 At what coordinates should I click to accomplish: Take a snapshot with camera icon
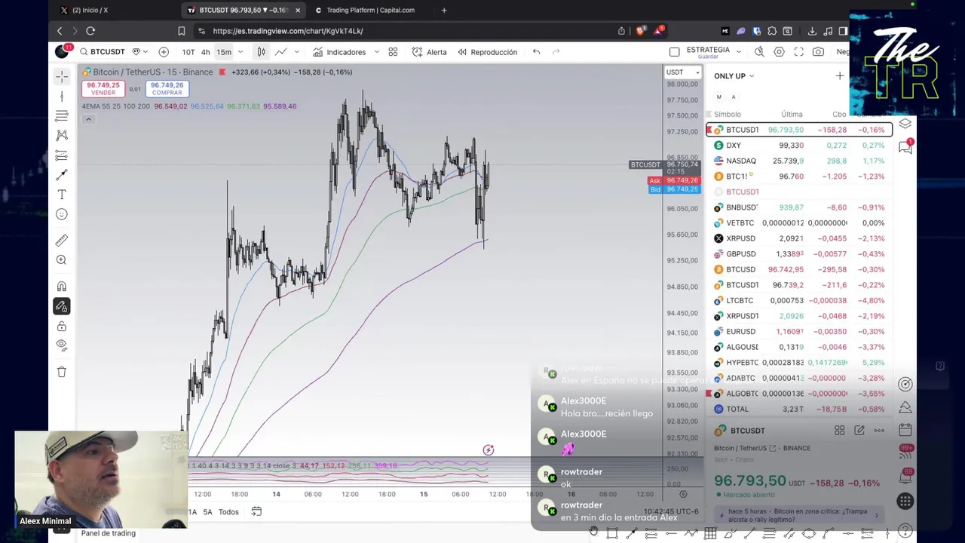click(x=818, y=52)
